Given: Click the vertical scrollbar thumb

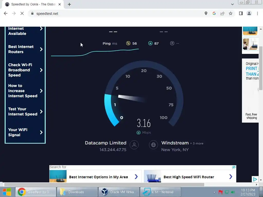Looking at the screenshot, I should [261, 68].
